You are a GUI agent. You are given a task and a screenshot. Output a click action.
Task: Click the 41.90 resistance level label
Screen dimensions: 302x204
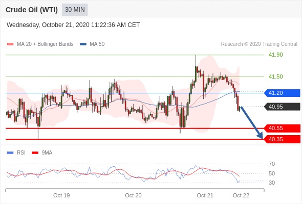(276, 55)
